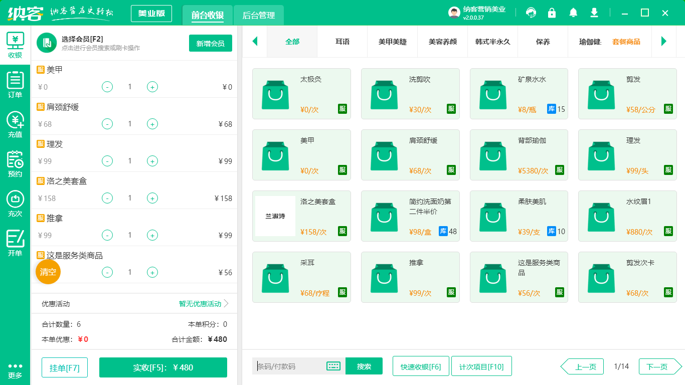
Task: Select the 耳语 category tab
Action: pos(342,42)
